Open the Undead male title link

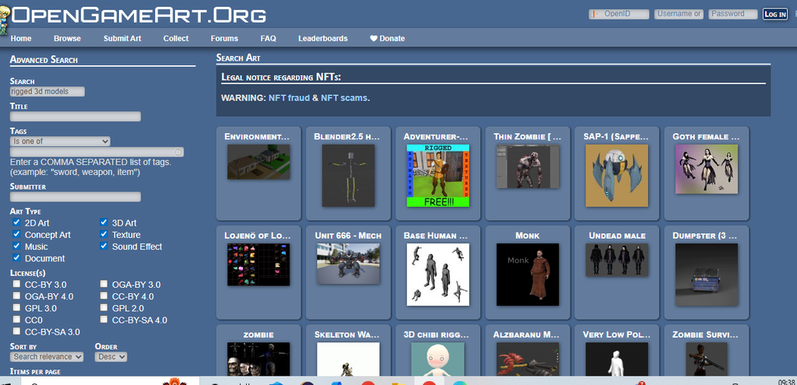[617, 236]
